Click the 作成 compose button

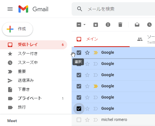[x=18, y=29]
